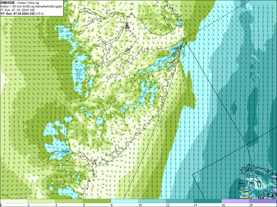The image size is (277, 207).
Task: Click the 10–12 m/s turquoise legend swatch
Action: [x=152, y=201]
